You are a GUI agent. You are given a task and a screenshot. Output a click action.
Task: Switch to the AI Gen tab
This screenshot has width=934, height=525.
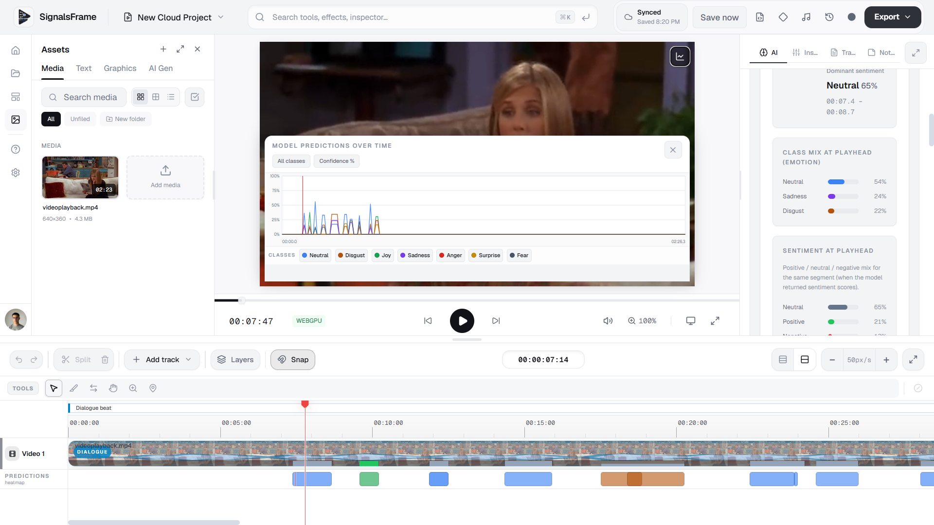161,69
